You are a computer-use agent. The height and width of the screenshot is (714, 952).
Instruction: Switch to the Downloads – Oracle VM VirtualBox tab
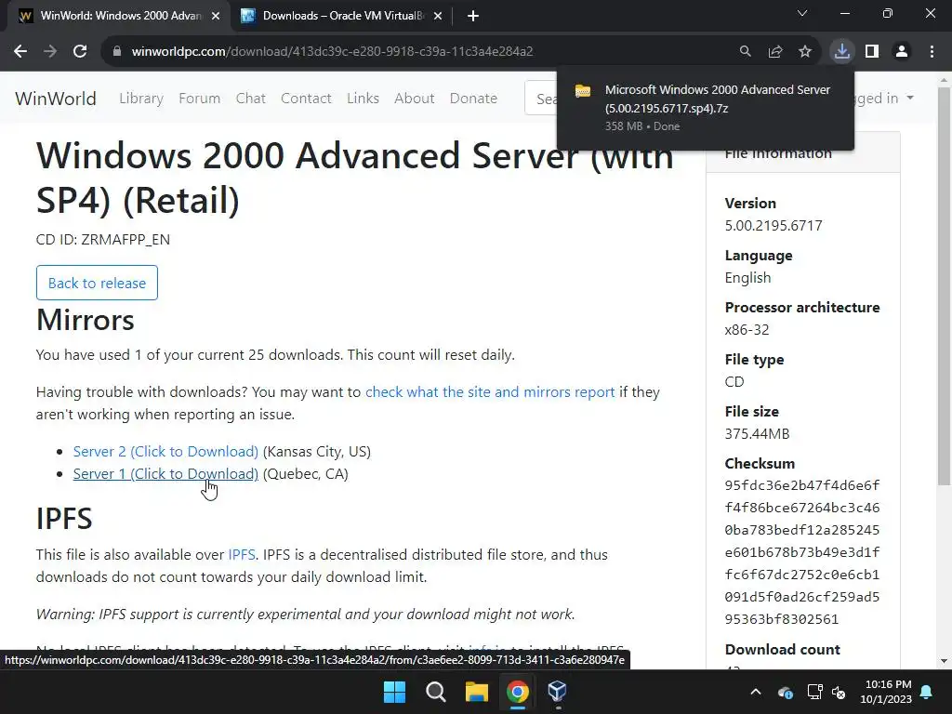point(342,16)
